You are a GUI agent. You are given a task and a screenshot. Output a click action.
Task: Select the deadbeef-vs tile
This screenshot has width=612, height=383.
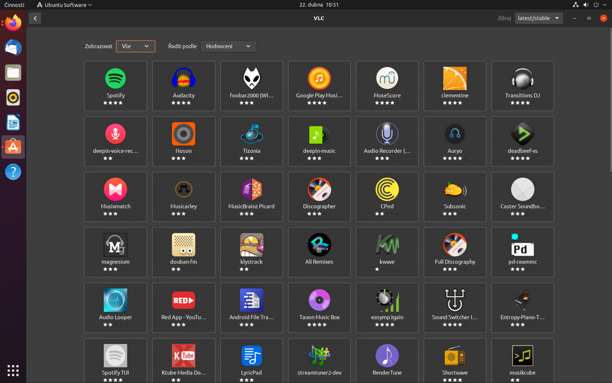click(x=522, y=141)
